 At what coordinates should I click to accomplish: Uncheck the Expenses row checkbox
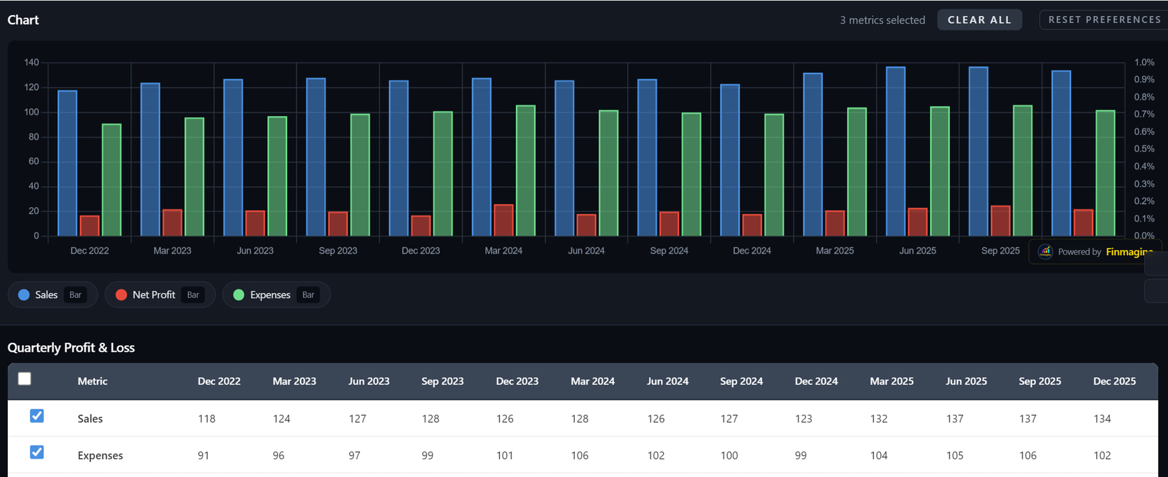click(37, 452)
